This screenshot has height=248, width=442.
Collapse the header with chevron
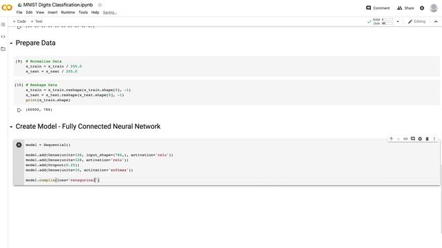436,21
